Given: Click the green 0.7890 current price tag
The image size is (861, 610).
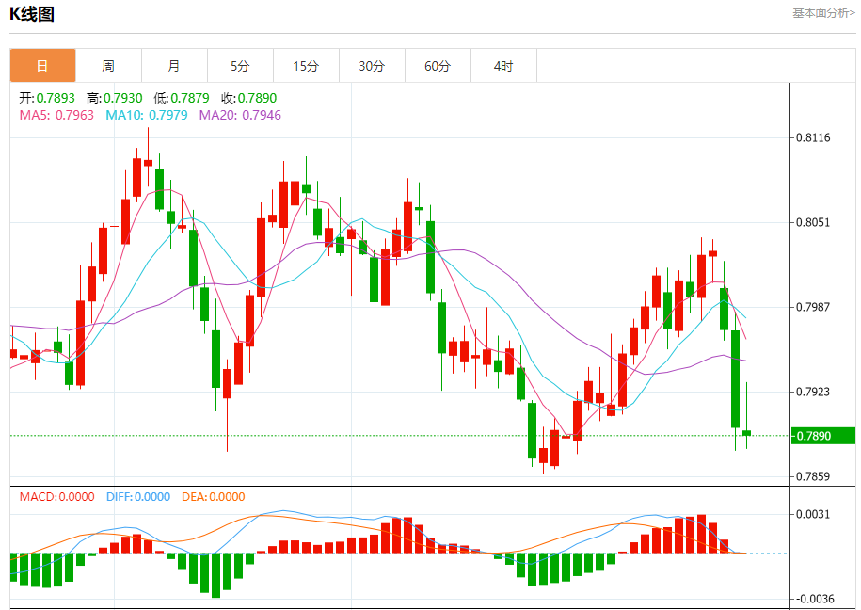Looking at the screenshot, I should tap(823, 436).
